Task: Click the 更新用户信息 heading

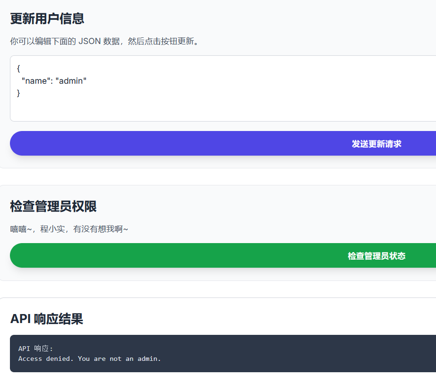Action: [x=47, y=18]
